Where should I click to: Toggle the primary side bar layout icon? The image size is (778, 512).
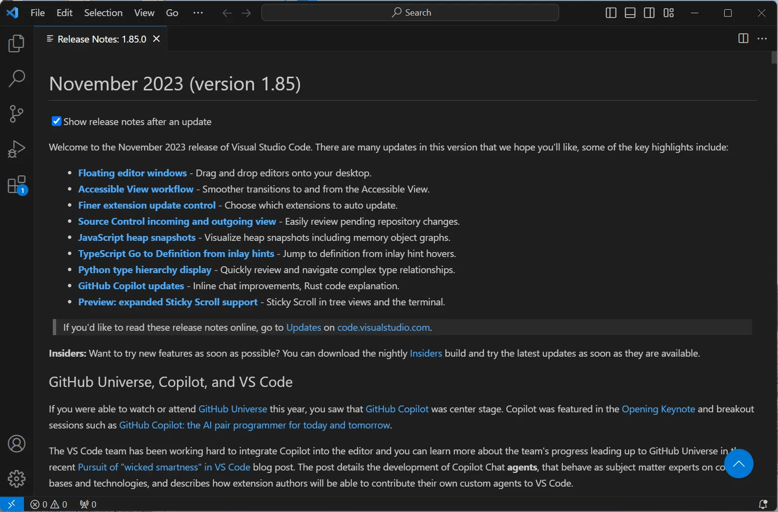[x=611, y=13]
